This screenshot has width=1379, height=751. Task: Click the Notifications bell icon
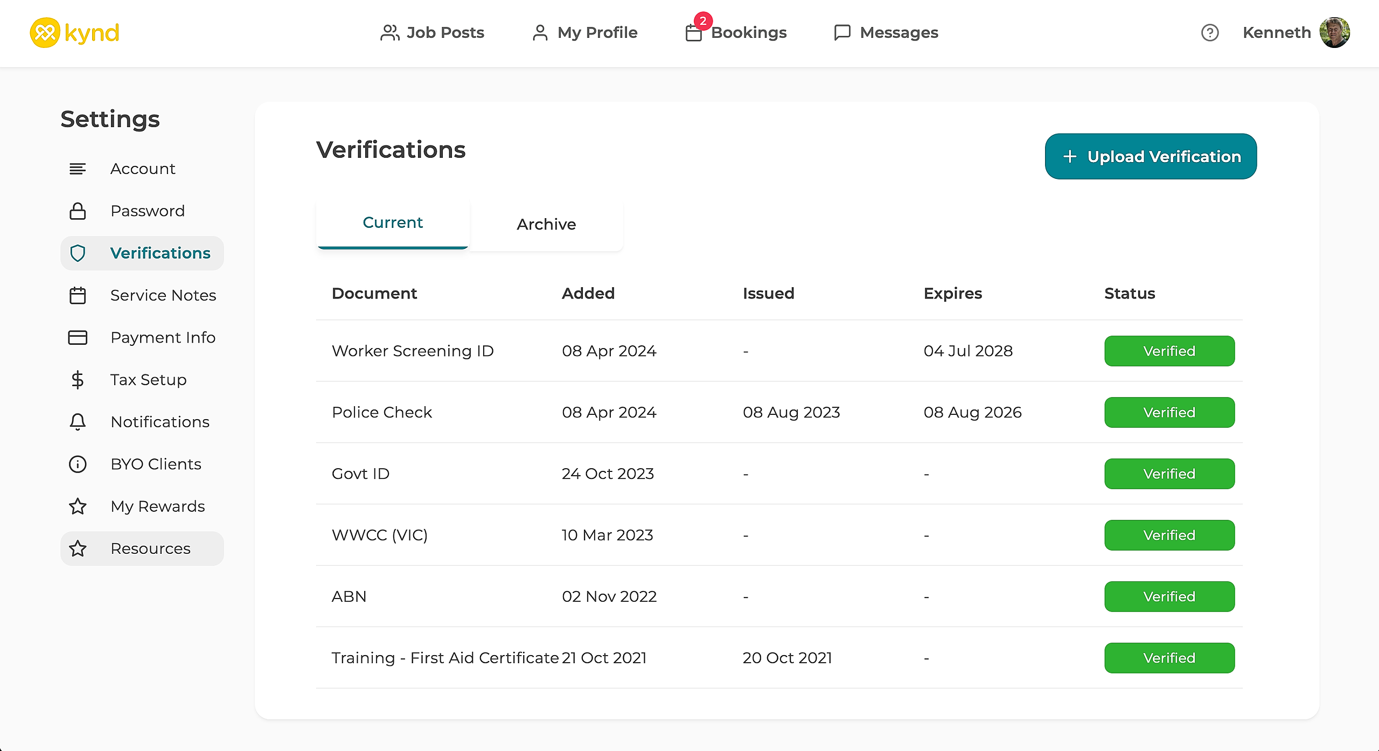(78, 422)
